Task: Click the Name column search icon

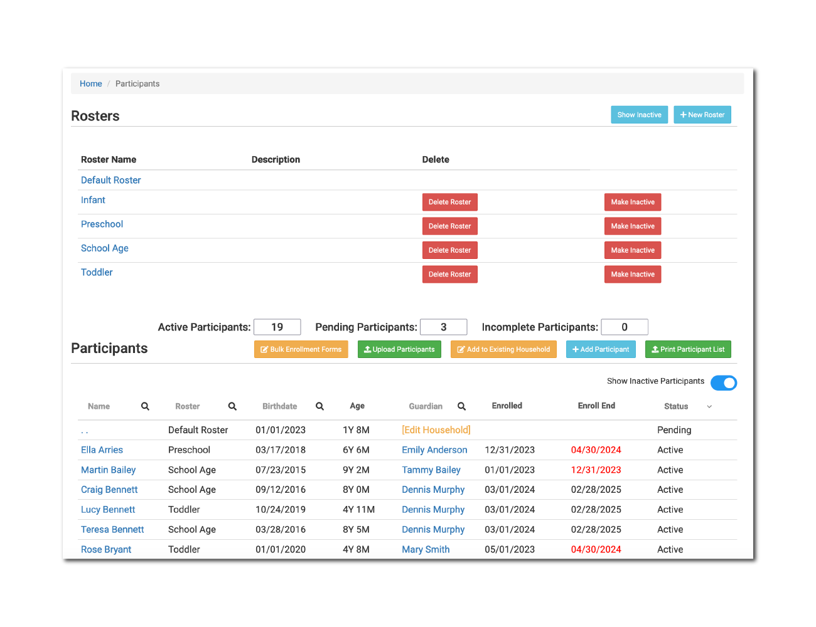Action: click(145, 406)
